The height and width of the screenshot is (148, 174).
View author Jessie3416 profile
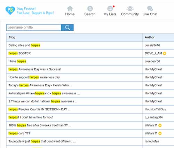tap(152, 45)
